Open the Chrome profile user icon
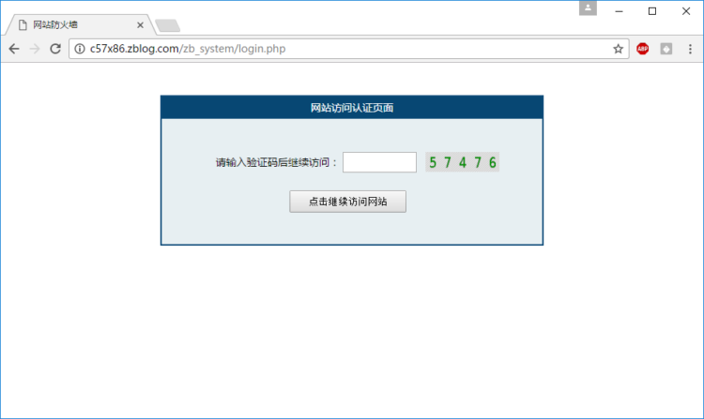The height and width of the screenshot is (419, 704). (588, 8)
